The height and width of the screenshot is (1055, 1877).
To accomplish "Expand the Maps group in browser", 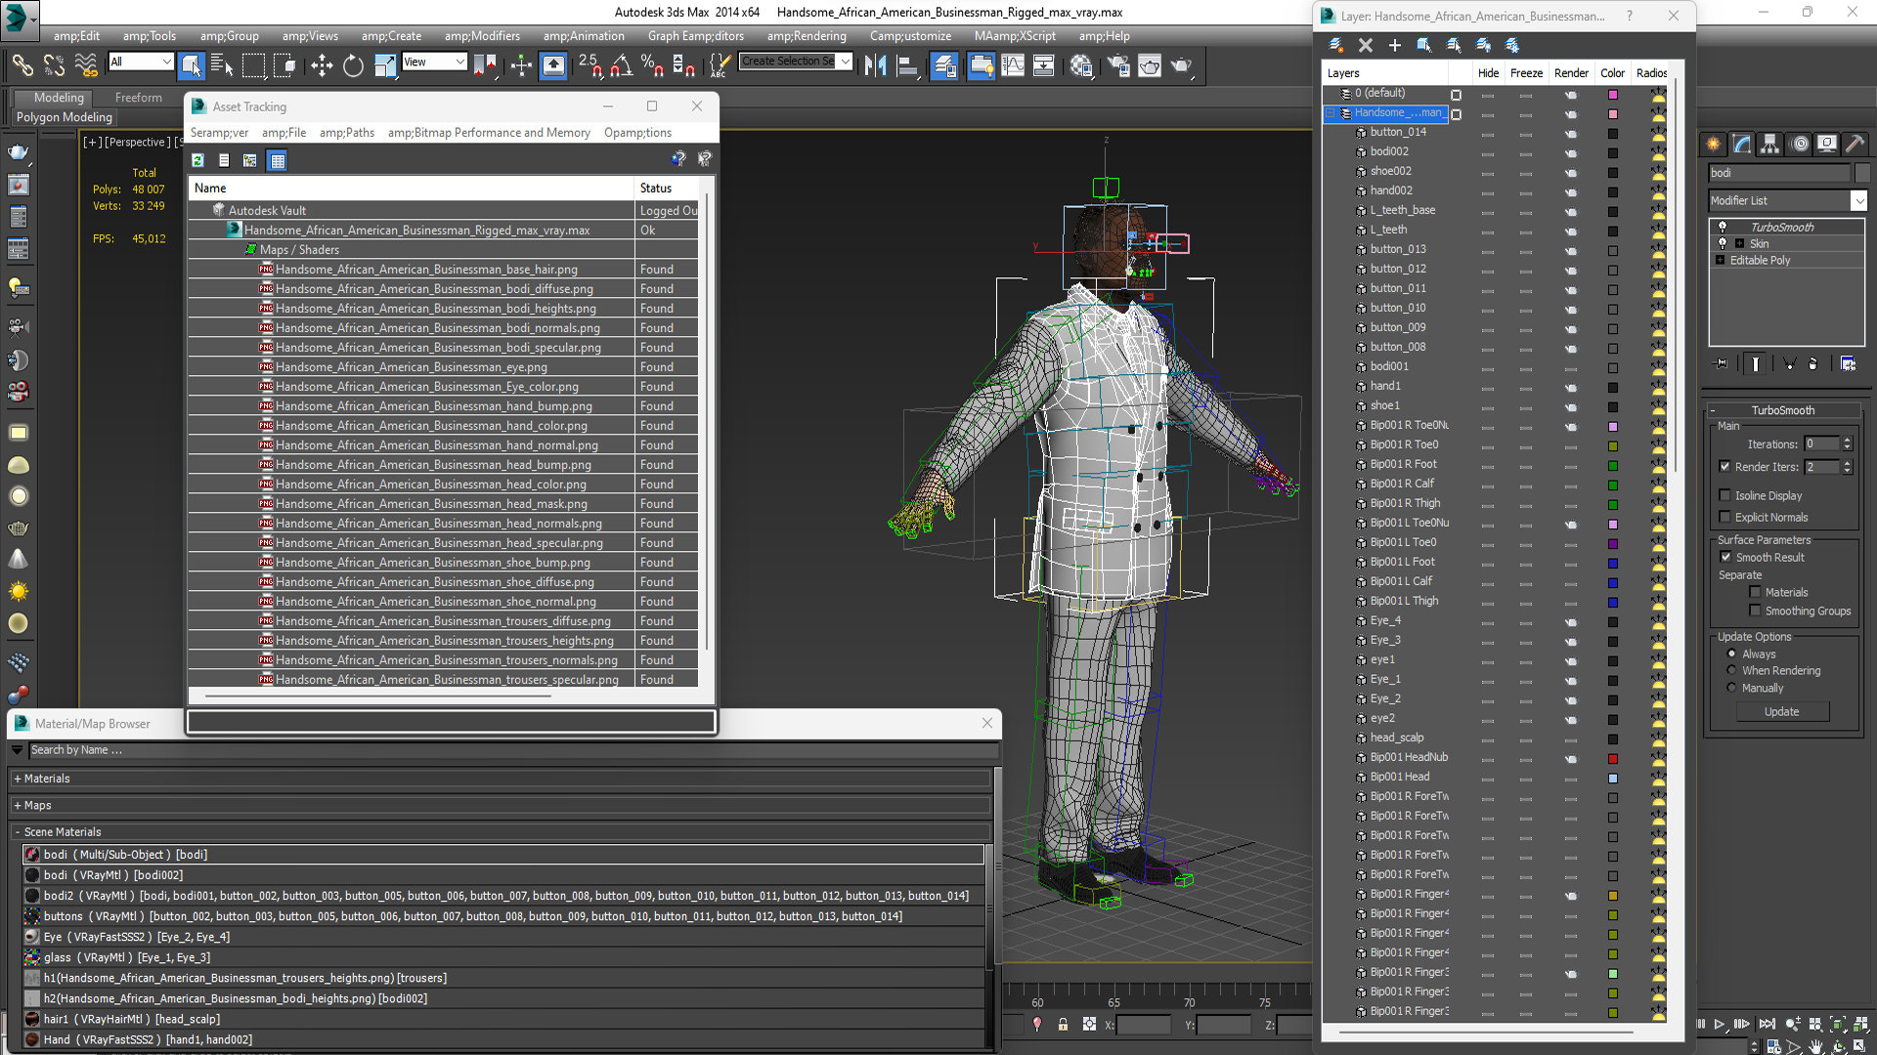I will coord(18,805).
